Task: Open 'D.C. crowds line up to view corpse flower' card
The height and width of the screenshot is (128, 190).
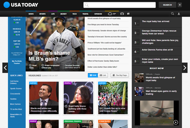Action: 113,98
